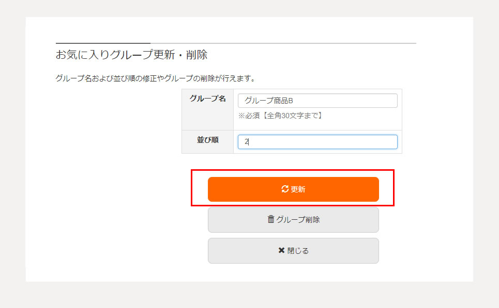Dismiss the dialog with 閉じる button
The height and width of the screenshot is (308, 499).
[x=293, y=251]
